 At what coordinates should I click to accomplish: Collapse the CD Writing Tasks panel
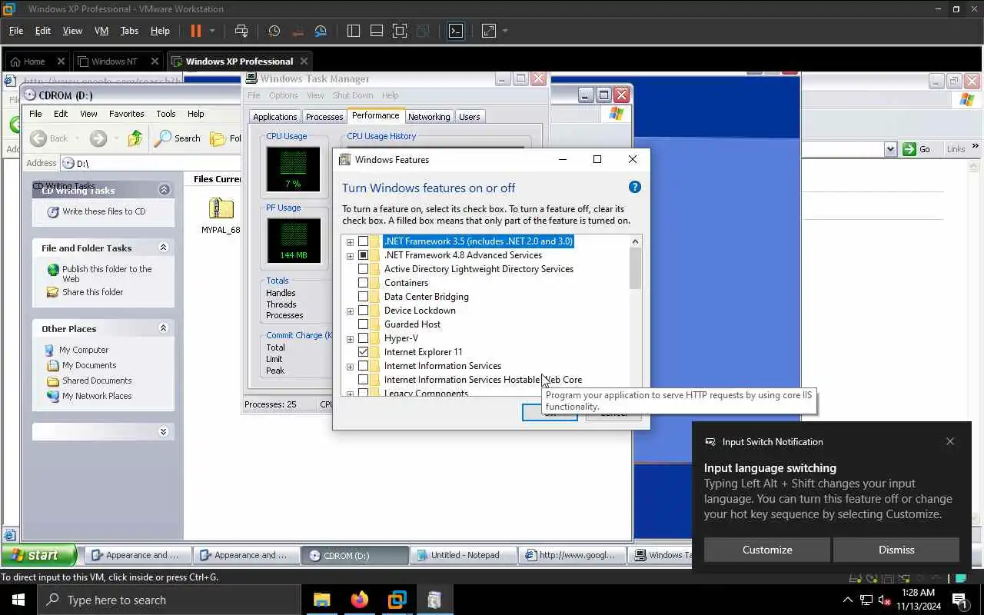(x=164, y=189)
